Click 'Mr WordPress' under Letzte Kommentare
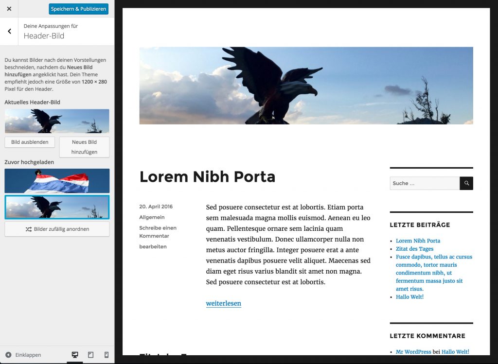This screenshot has height=364, width=498. [413, 351]
